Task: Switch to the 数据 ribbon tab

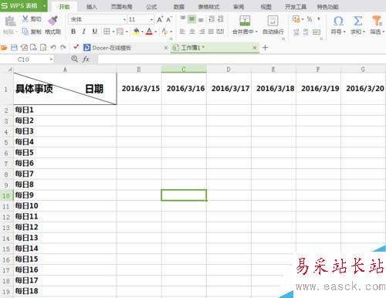Action: [x=179, y=7]
